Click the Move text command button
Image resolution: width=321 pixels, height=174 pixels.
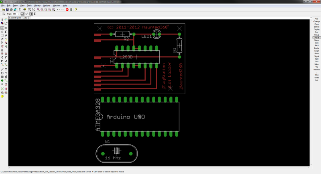coord(317,38)
